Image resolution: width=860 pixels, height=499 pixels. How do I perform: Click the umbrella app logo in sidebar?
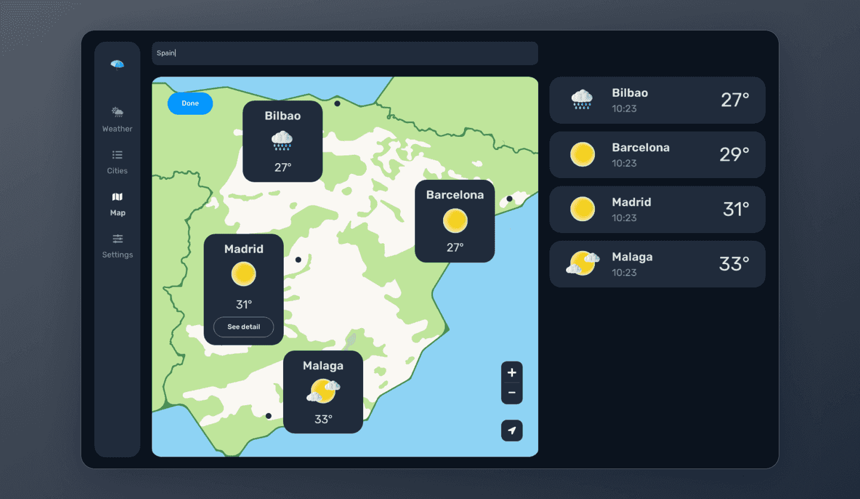pos(117,65)
